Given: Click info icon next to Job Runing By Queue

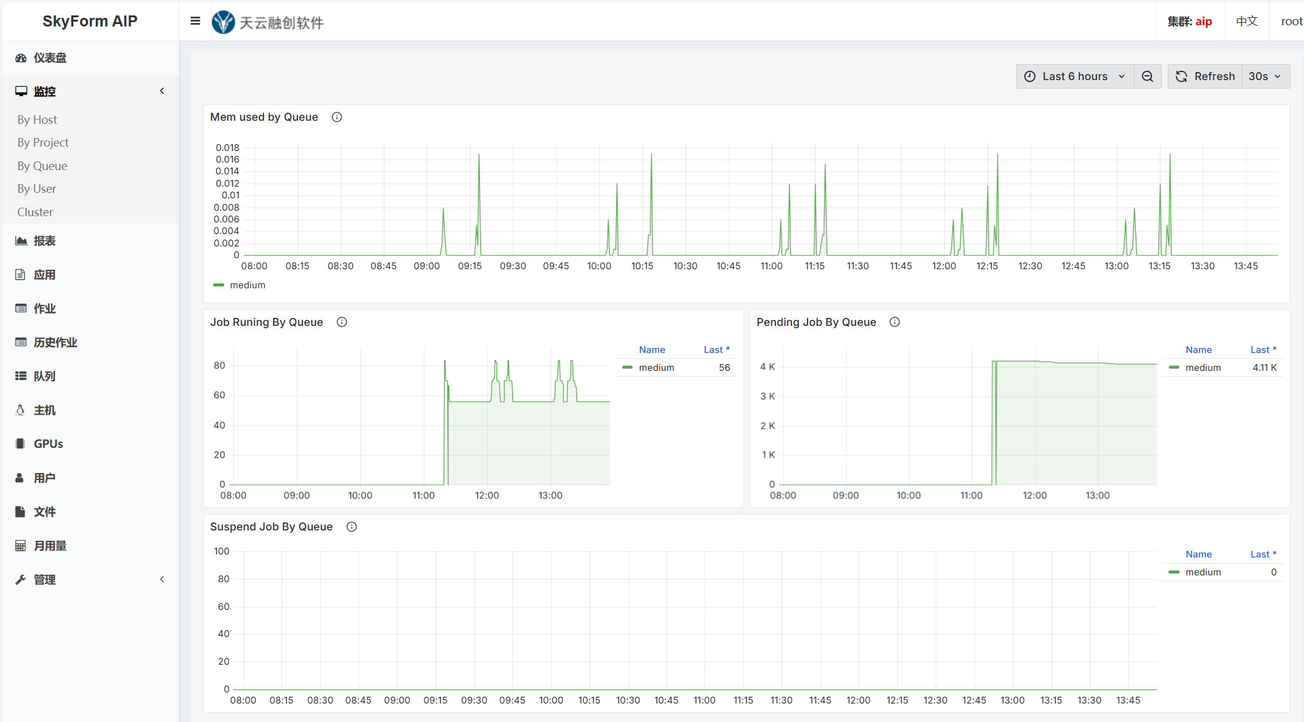Looking at the screenshot, I should [342, 322].
